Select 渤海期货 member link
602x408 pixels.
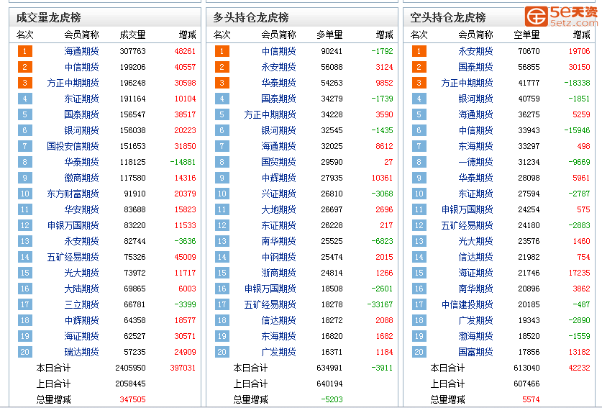(475, 336)
